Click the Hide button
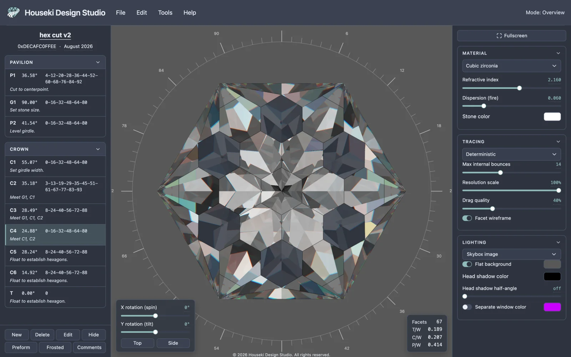571x357 pixels. 94,335
